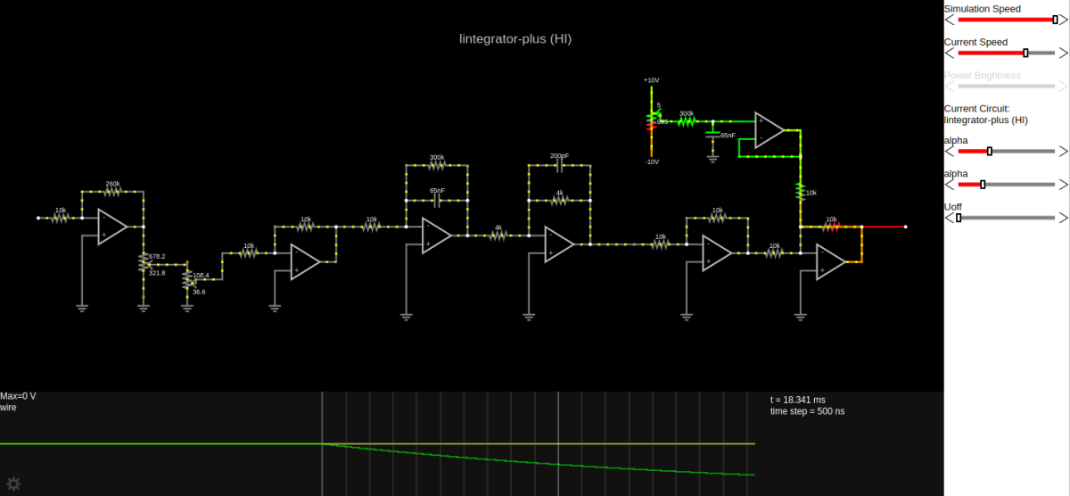Click left arrow of the upper alpha slider
This screenshot has width=1070, height=496.
pos(951,152)
